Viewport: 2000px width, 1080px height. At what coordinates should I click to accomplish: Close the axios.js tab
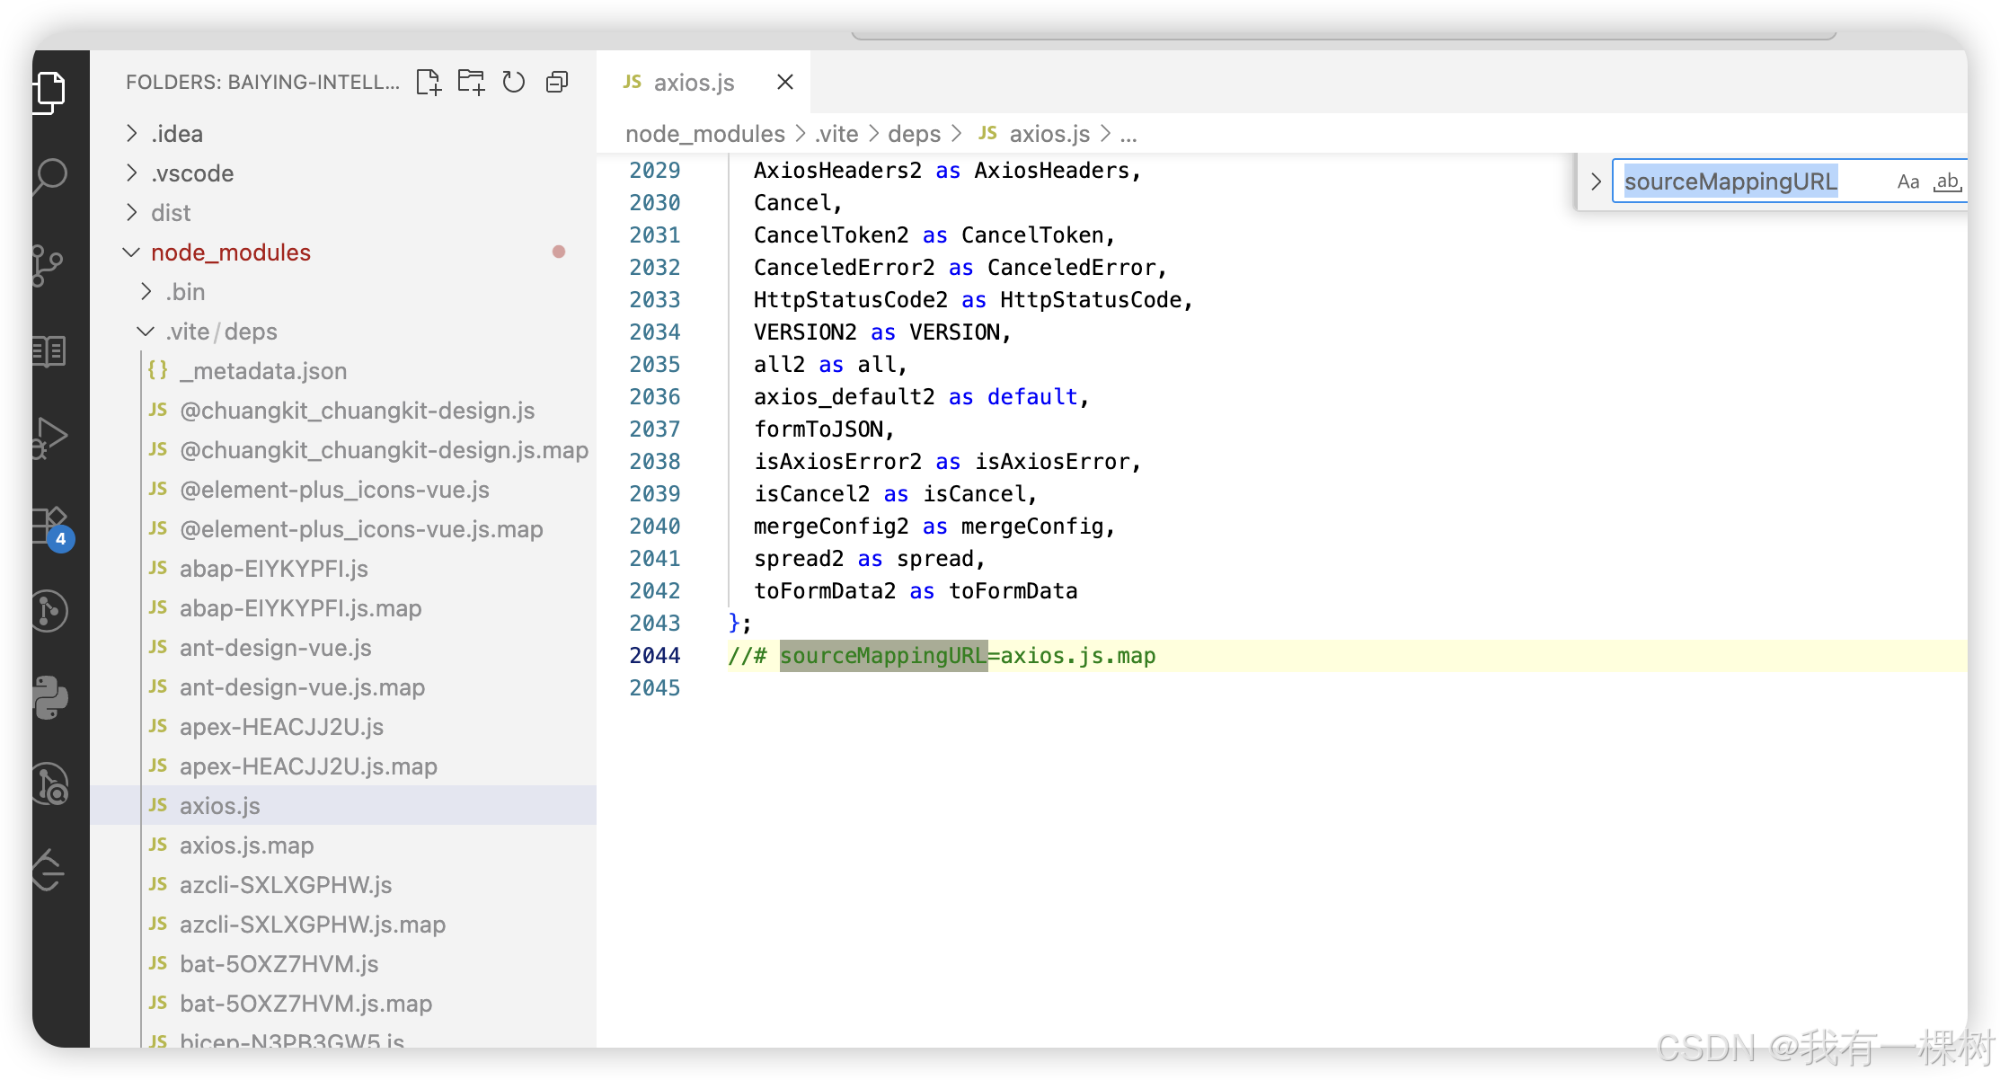[784, 82]
